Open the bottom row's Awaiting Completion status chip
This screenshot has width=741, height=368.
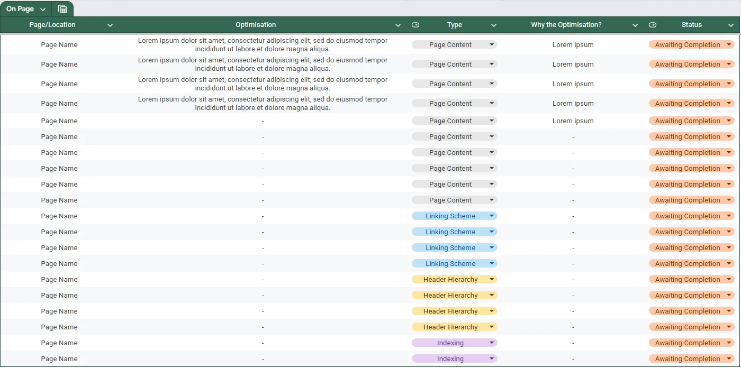[x=691, y=359]
